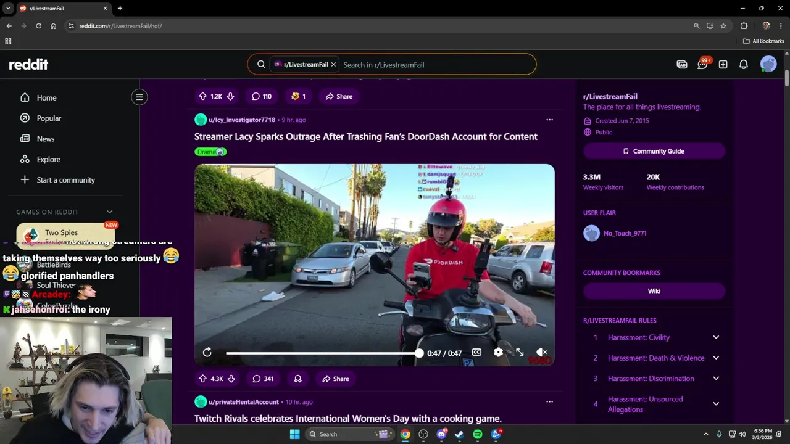Click the r/LivestreamFail sidebar title
Screen dimensions: 790x444
610,96
